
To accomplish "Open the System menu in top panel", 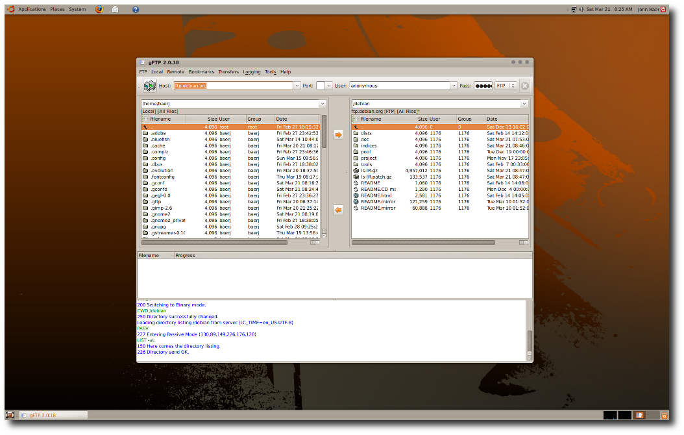I will [x=77, y=9].
